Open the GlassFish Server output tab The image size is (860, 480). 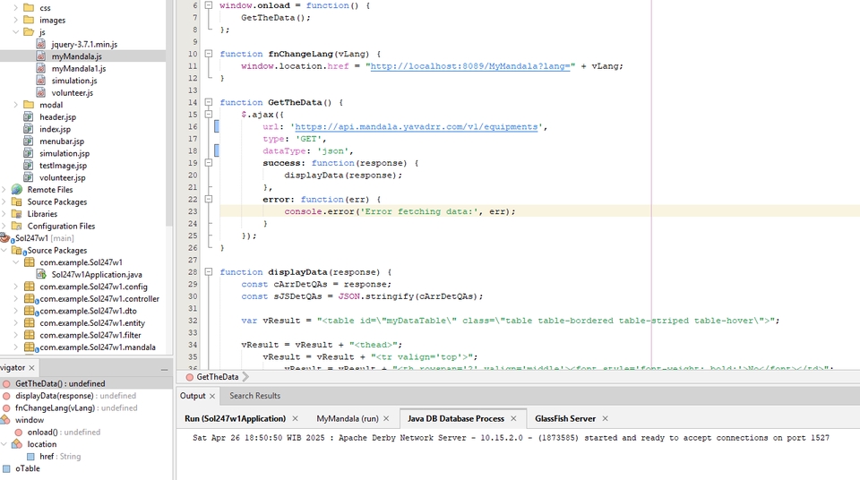point(565,418)
